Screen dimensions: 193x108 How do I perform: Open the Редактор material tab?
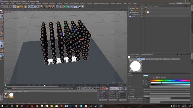pos(167,59)
